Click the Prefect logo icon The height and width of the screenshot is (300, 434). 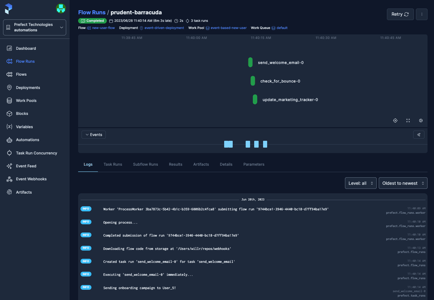[9, 9]
